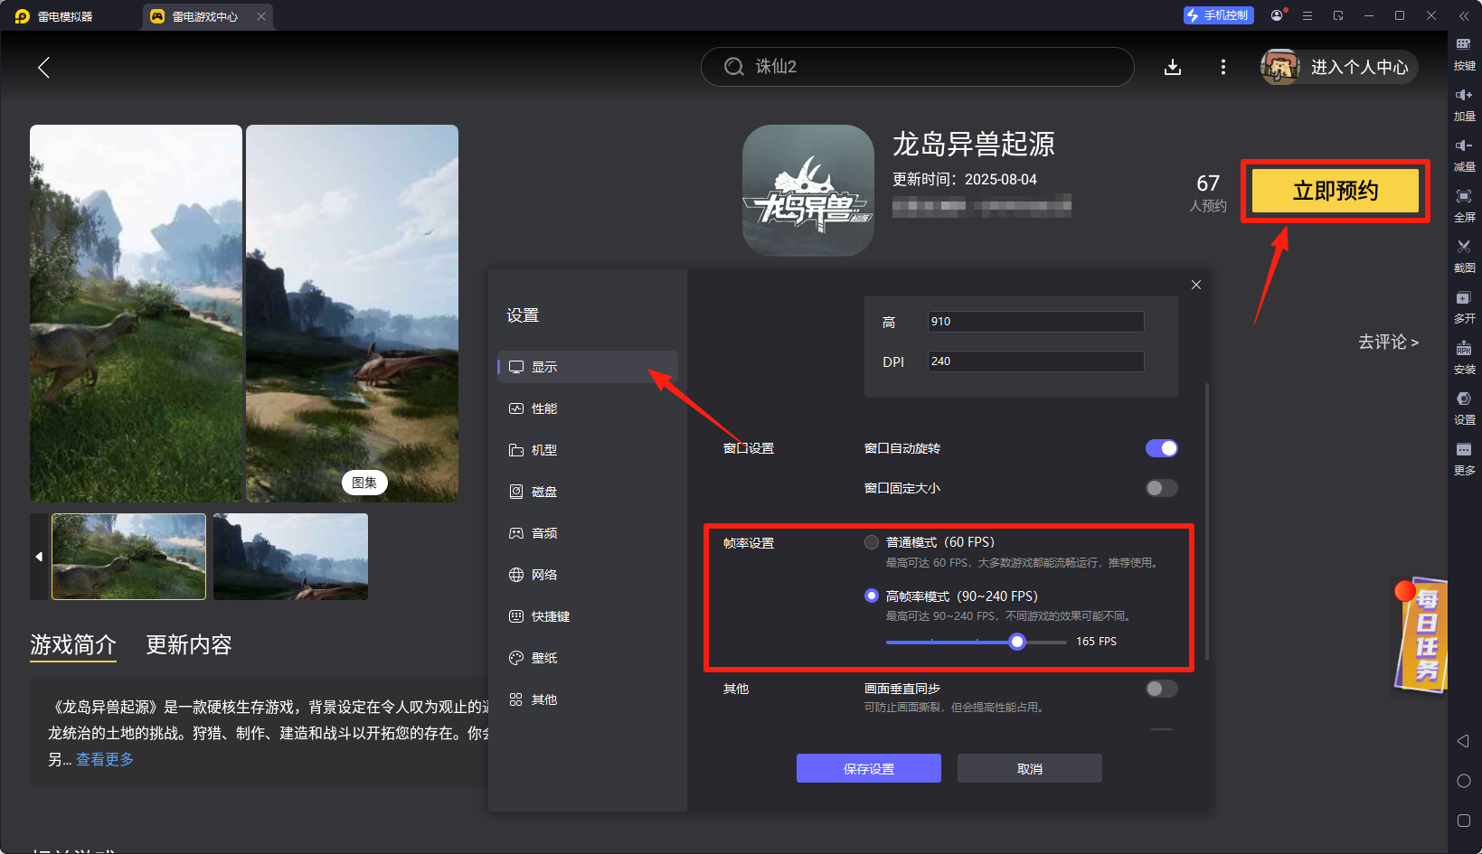Click the thumbnail strip previous arrow
The width and height of the screenshot is (1482, 854).
39,557
